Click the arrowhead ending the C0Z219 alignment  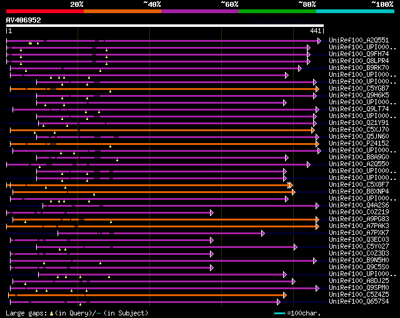tap(212, 212)
